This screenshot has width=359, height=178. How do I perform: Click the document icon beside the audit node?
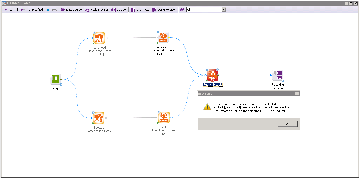(x=61, y=84)
